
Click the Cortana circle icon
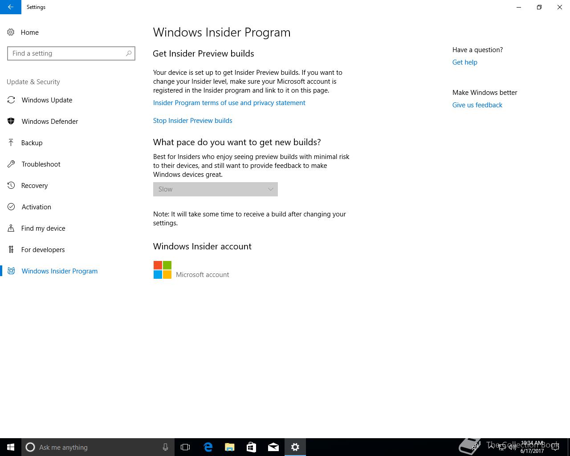30,447
